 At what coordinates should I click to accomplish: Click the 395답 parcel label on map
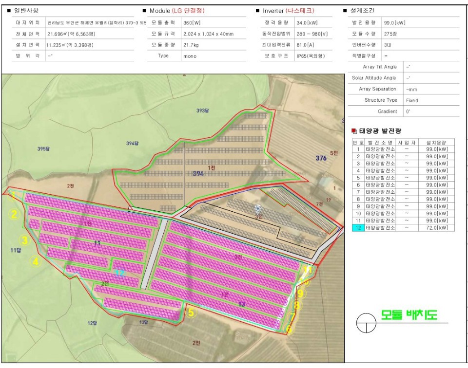pos(43,148)
